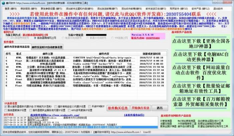Select row dated 2016/7/17 0:00:18
234x136 pixels.
tap(86, 58)
